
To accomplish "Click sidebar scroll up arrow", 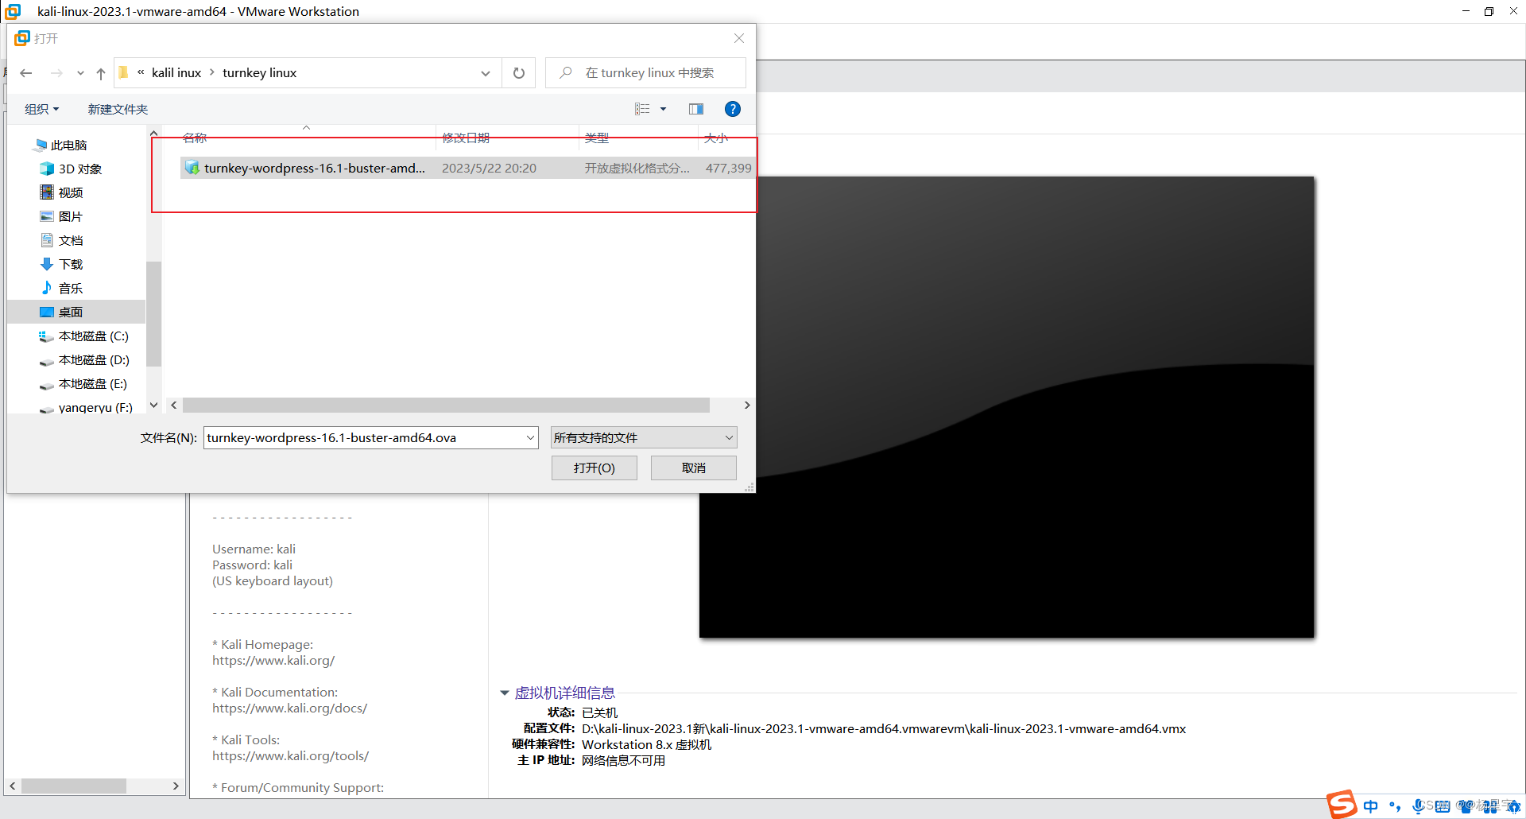I will point(153,134).
